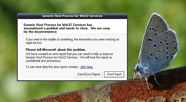Click the butterfly's black eye on the wallpaper

[x=138, y=68]
